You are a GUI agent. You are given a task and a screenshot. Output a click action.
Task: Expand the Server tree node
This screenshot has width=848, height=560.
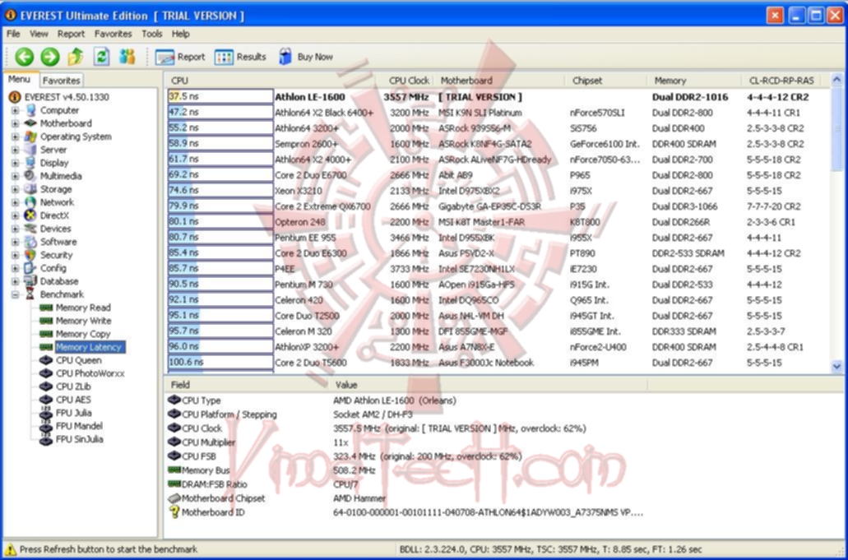click(x=15, y=150)
